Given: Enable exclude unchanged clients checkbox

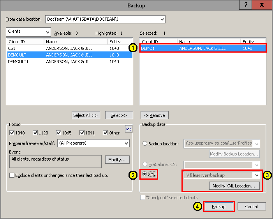Looking at the screenshot, I should click(x=12, y=175).
